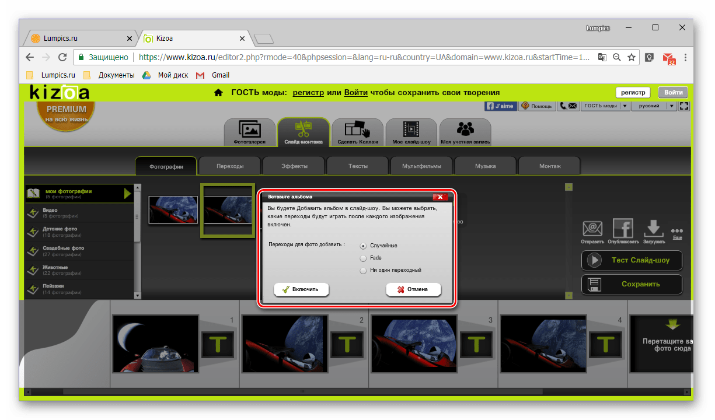The height and width of the screenshot is (420, 715).
Task: Select the Fade radio option
Action: click(x=363, y=258)
